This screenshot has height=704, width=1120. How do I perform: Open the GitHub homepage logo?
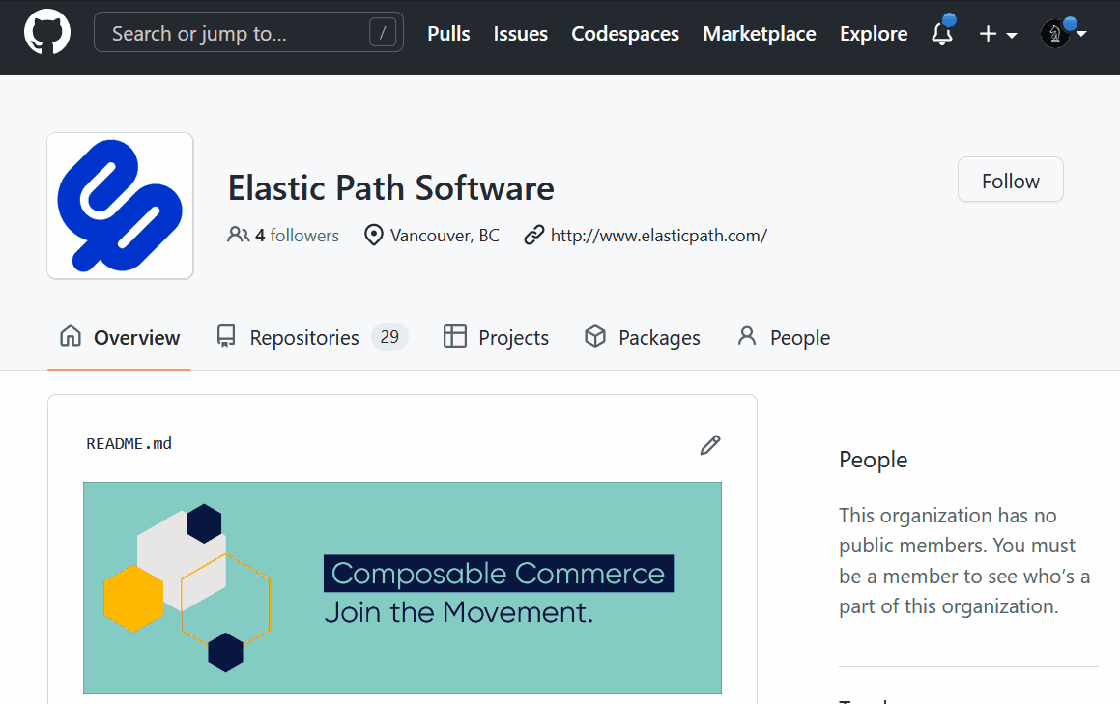[47, 33]
